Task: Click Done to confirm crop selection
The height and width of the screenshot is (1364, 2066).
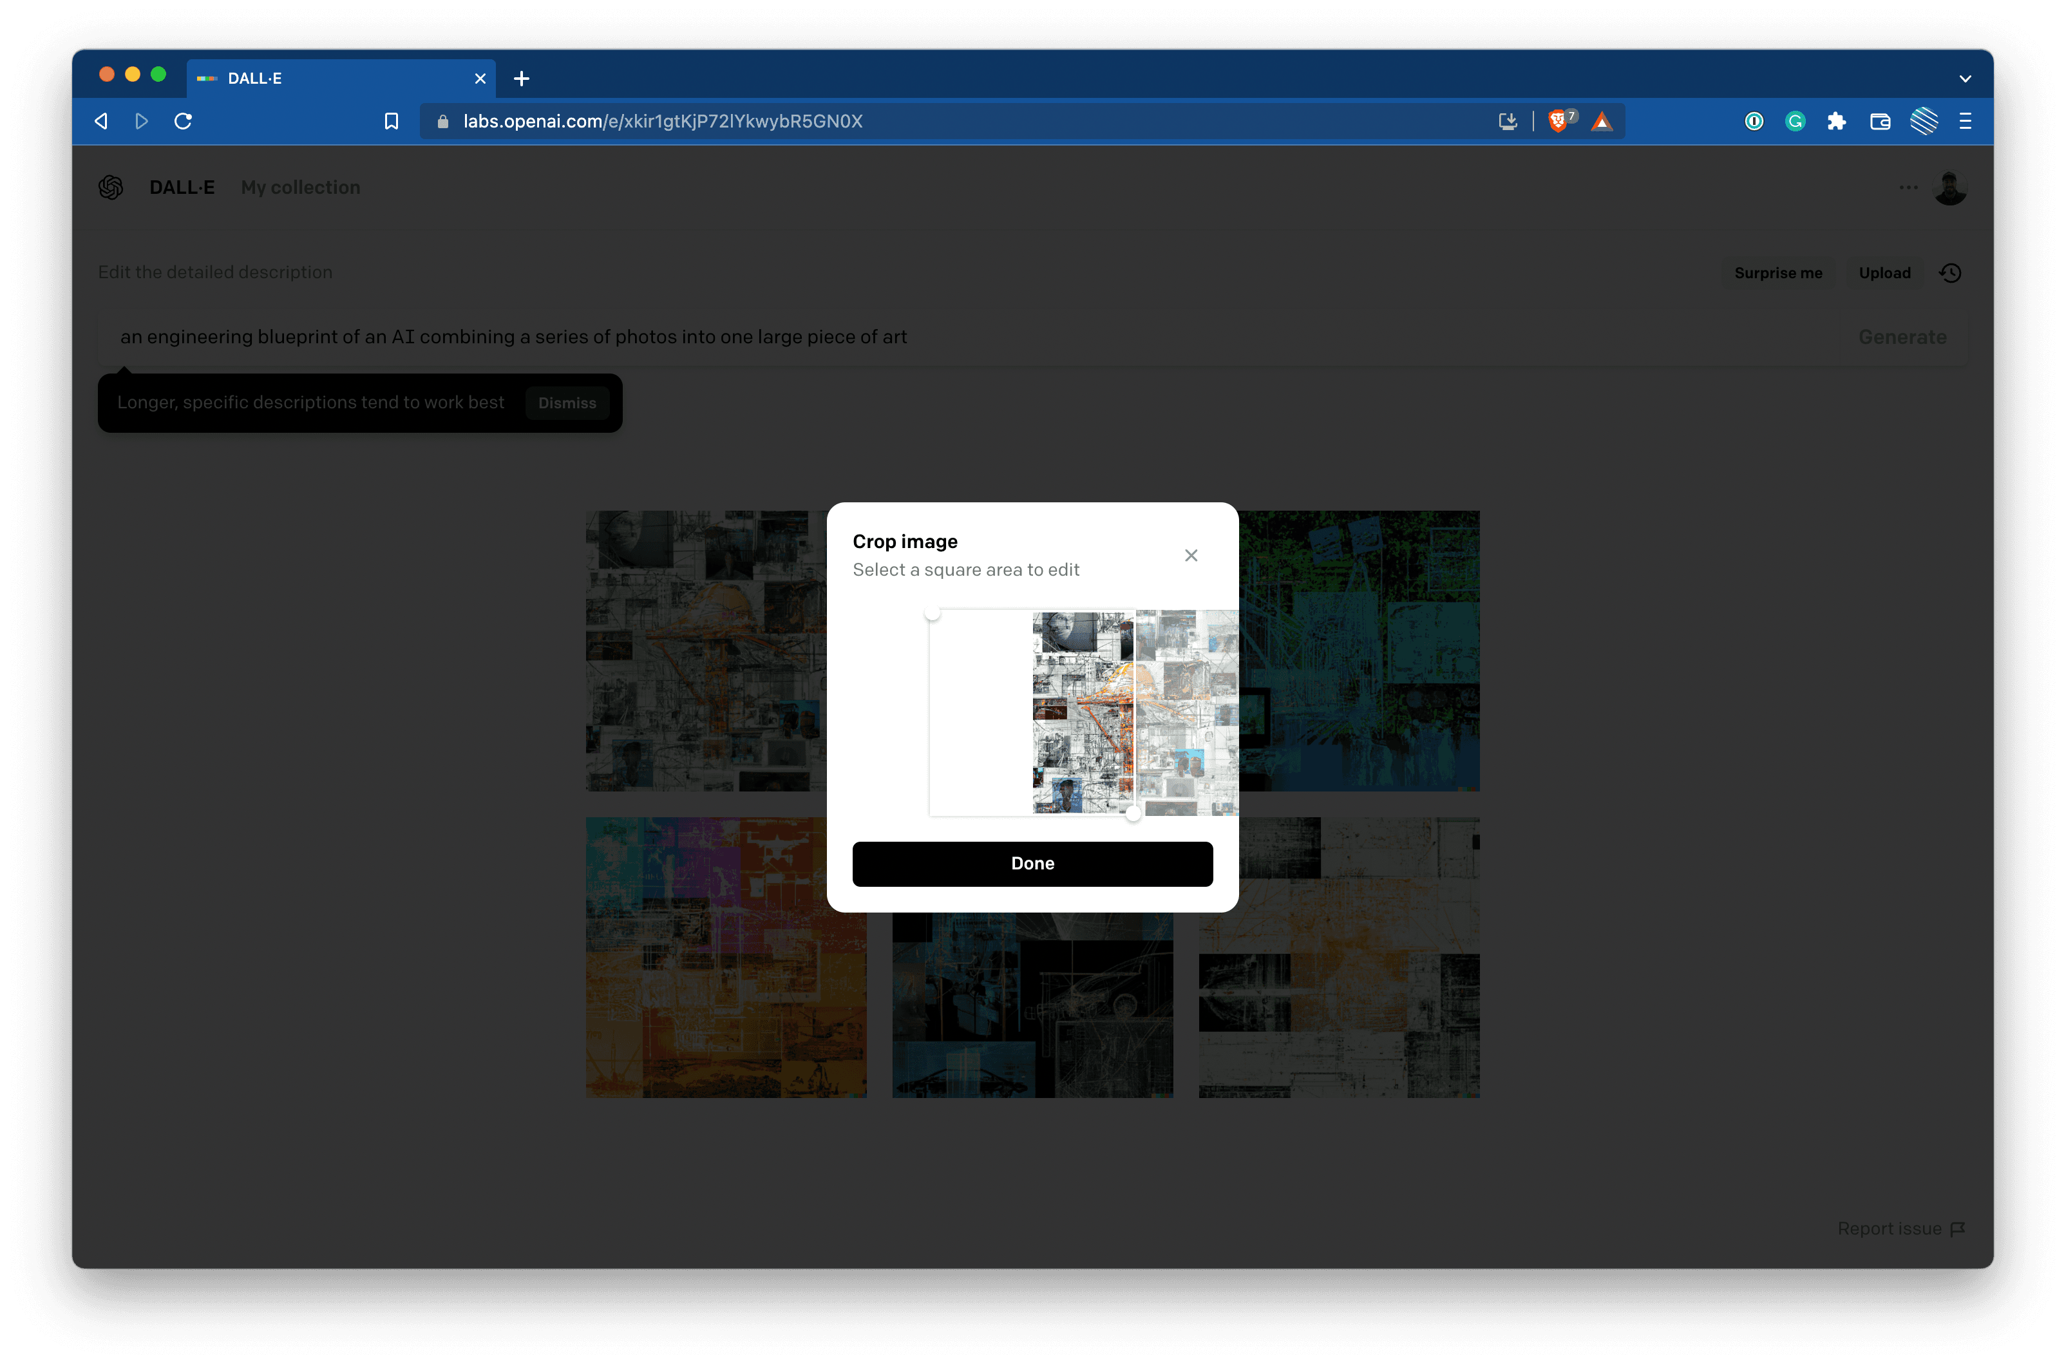Action: pyautogui.click(x=1032, y=863)
